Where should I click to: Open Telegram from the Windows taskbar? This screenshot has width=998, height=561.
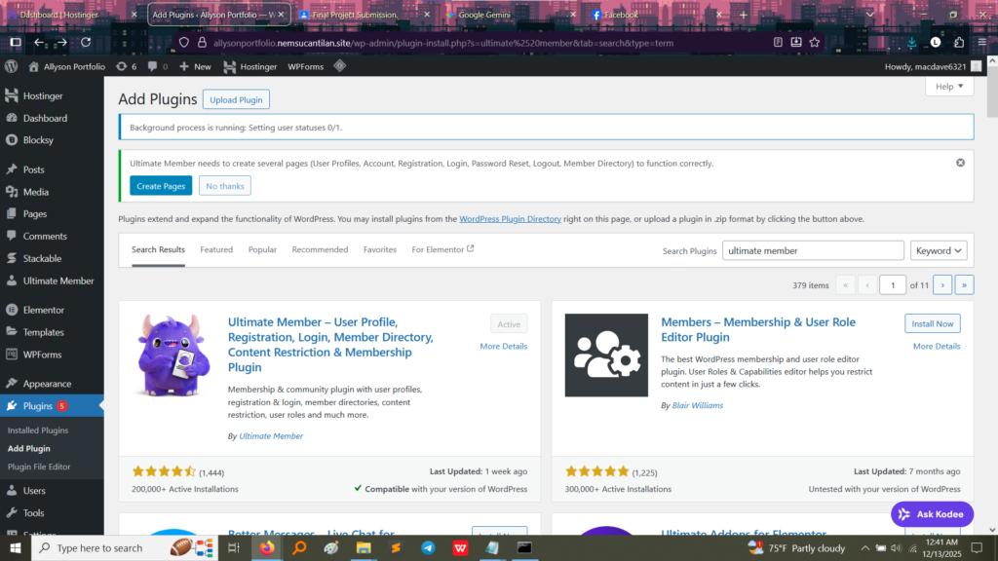(428, 548)
